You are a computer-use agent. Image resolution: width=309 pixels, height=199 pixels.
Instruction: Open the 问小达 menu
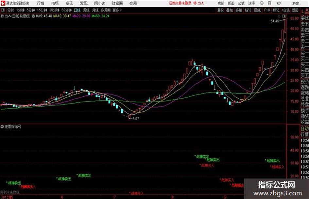point(99,3)
